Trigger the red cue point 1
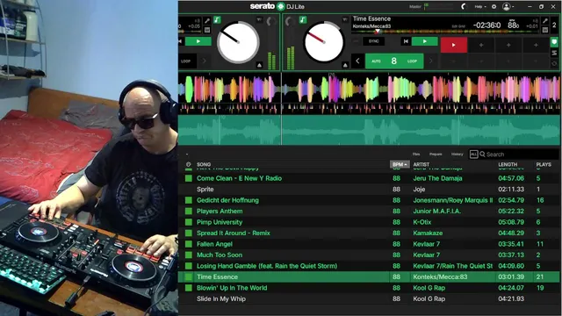Screen dimensions: 562x316 click(454, 45)
